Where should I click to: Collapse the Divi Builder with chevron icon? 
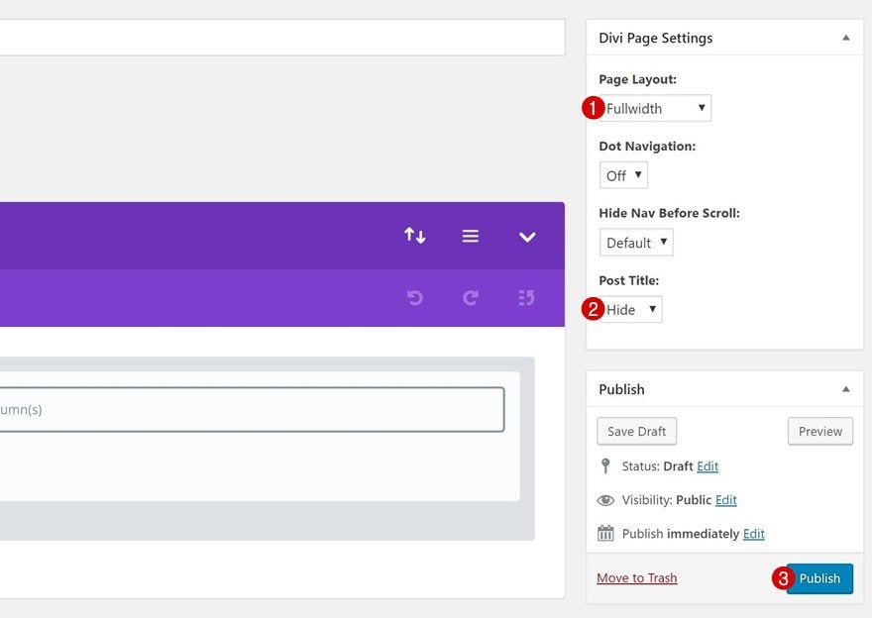pyautogui.click(x=527, y=237)
